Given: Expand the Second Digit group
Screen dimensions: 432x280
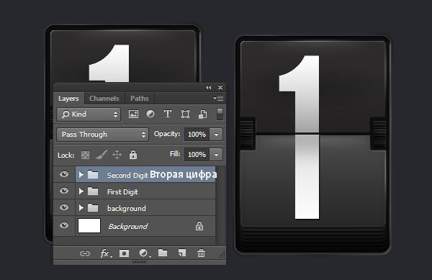Looking at the screenshot, I should pyautogui.click(x=81, y=175).
